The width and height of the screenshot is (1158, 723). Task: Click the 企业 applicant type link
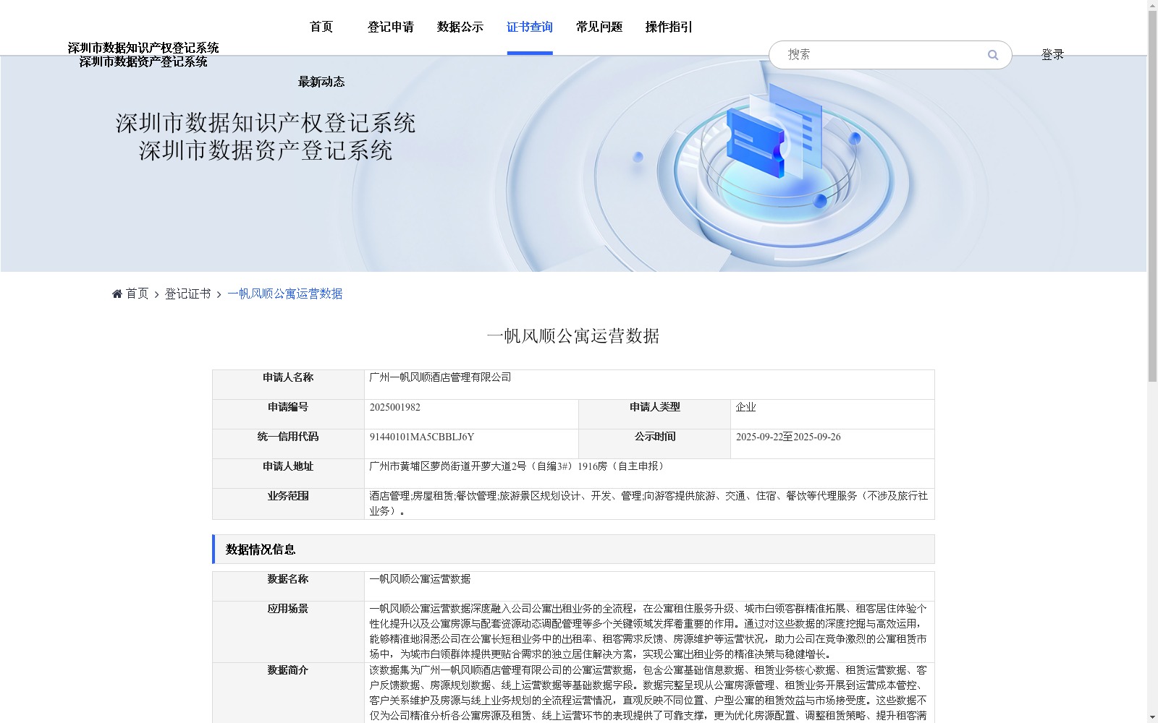click(x=745, y=406)
